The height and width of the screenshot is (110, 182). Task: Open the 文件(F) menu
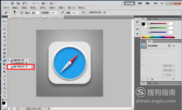pos(6,8)
